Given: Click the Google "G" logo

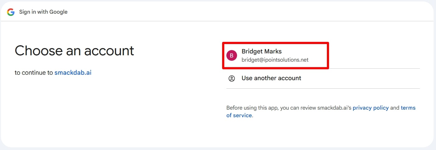Looking at the screenshot, I should [x=11, y=12].
